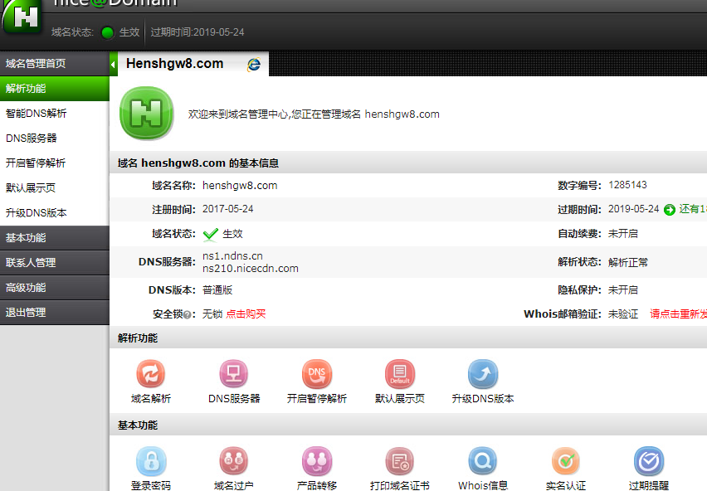Click the 升级DNS版本 arrow icon
Viewport: 707px width, 491px height.
482,374
